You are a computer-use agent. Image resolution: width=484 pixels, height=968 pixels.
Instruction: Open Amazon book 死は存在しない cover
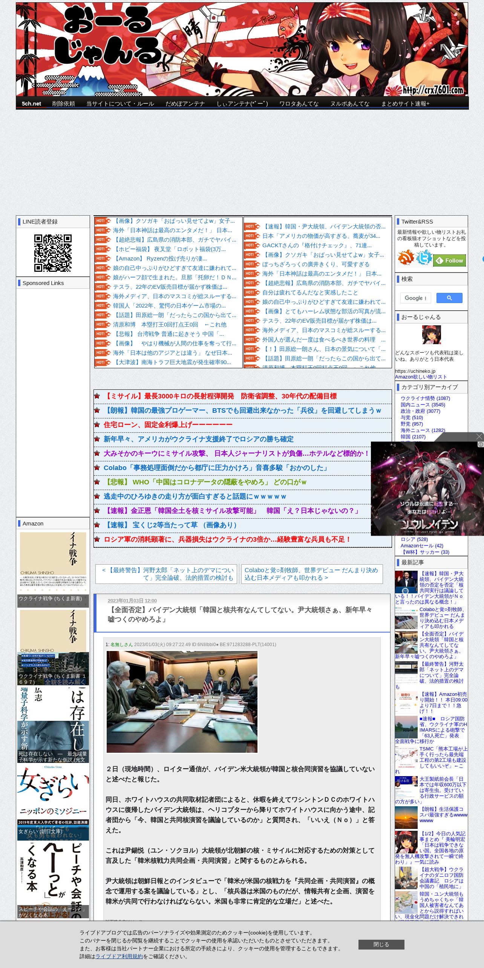(53, 724)
